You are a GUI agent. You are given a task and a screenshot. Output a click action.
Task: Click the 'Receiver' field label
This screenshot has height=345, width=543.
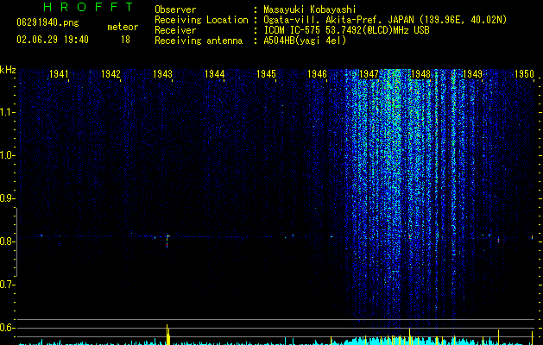click(x=175, y=30)
